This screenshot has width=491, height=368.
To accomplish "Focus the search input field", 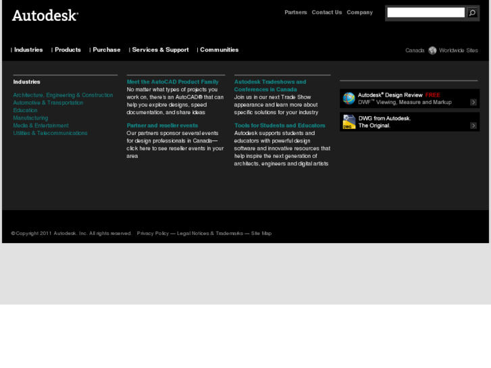I will (x=426, y=13).
